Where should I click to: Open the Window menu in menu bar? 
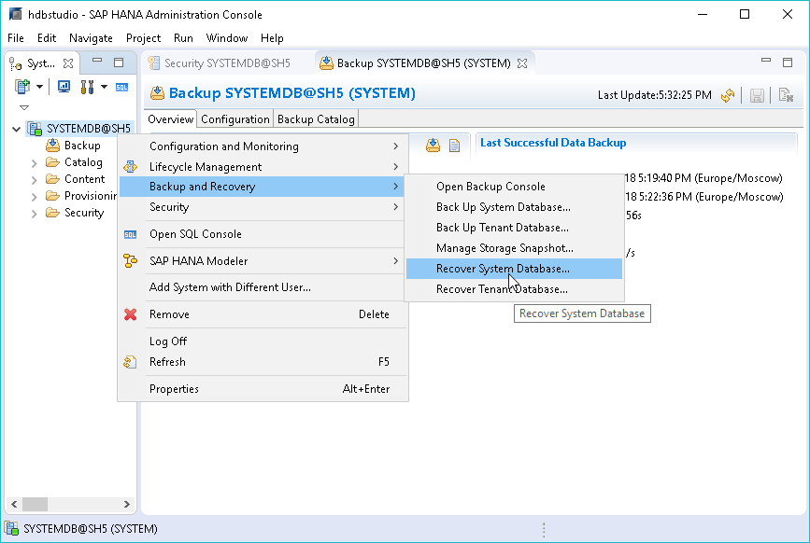tap(227, 38)
